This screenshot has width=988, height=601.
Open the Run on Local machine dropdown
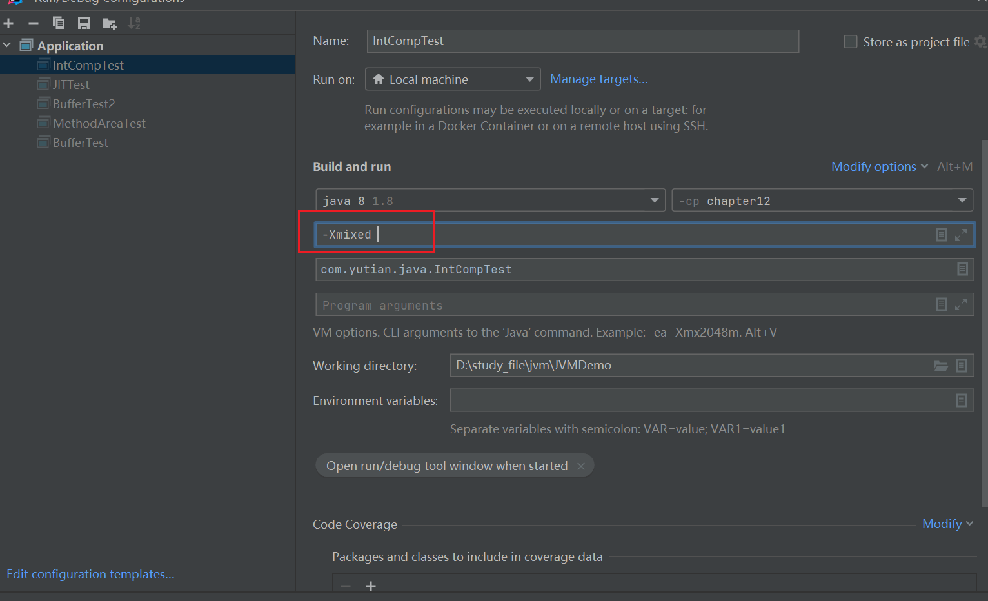pyautogui.click(x=453, y=79)
